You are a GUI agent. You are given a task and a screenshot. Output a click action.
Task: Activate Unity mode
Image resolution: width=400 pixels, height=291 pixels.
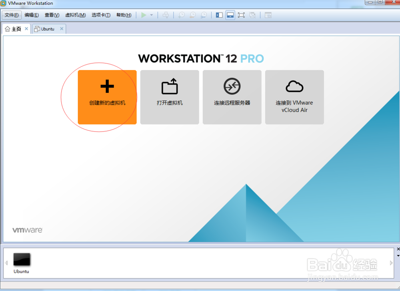click(252, 15)
